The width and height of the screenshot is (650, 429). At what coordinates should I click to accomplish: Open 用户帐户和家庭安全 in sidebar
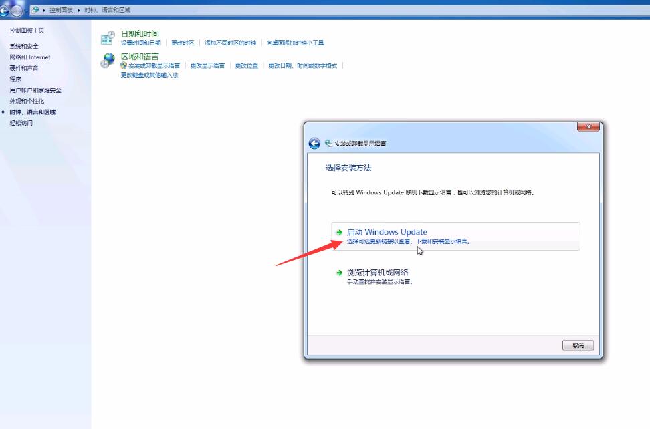(x=35, y=90)
